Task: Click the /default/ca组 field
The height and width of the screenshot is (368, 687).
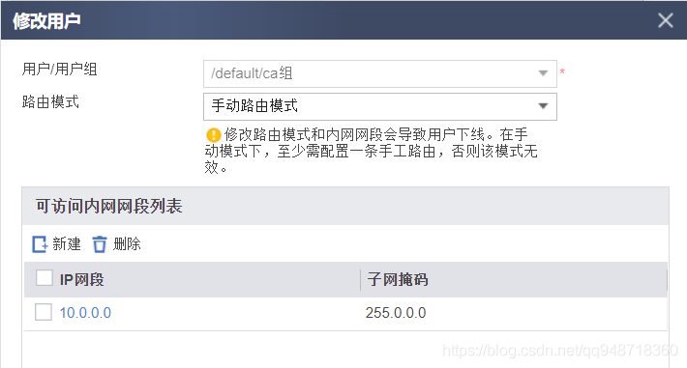Action: pos(380,73)
